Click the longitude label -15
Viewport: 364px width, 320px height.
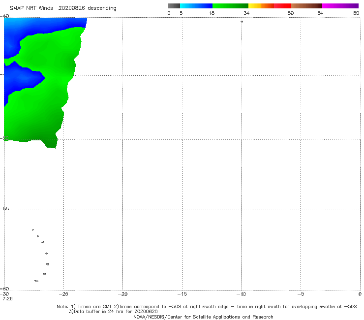tap(182, 294)
